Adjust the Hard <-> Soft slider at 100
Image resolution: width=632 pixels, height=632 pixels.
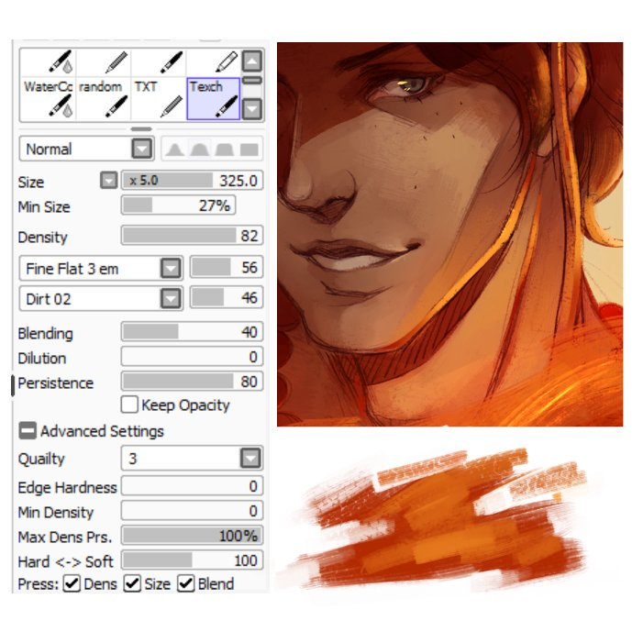pos(192,560)
